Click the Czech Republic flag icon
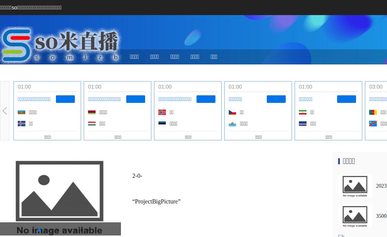The image size is (387, 237). (x=232, y=112)
